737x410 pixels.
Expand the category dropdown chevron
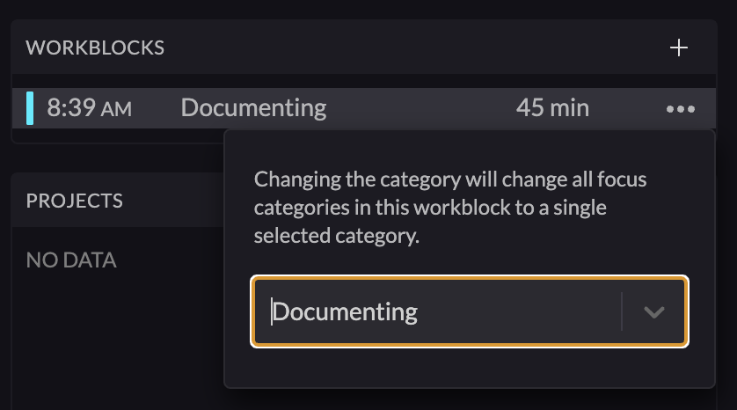[653, 312]
